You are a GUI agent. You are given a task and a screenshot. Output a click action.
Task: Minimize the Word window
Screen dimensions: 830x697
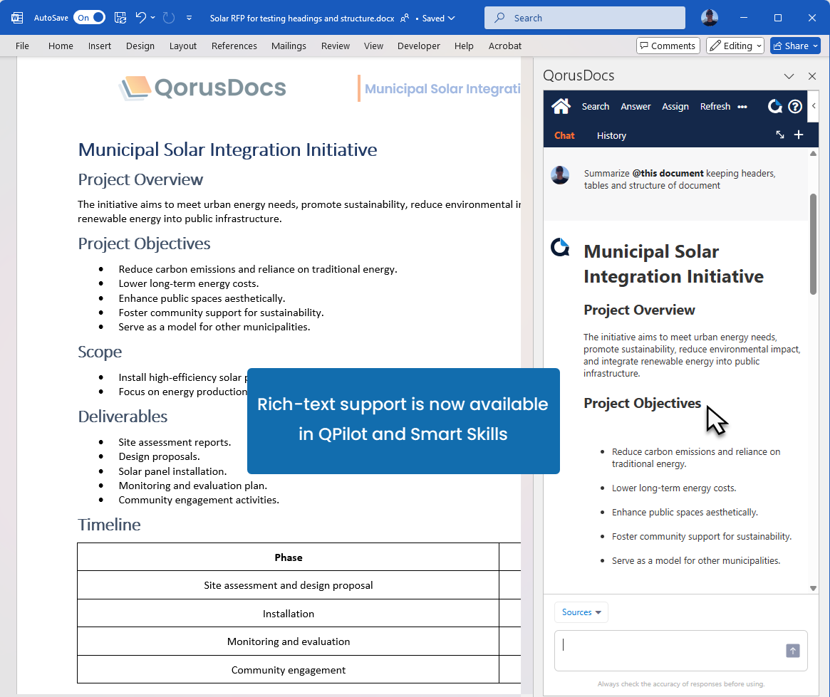pos(744,18)
